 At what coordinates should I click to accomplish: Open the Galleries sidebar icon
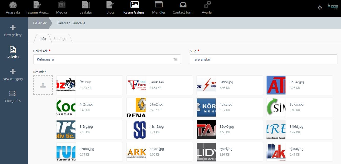[x=13, y=50]
